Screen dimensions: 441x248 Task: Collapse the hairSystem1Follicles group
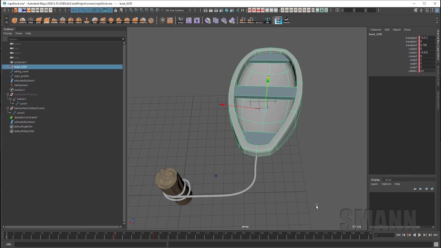[8, 94]
